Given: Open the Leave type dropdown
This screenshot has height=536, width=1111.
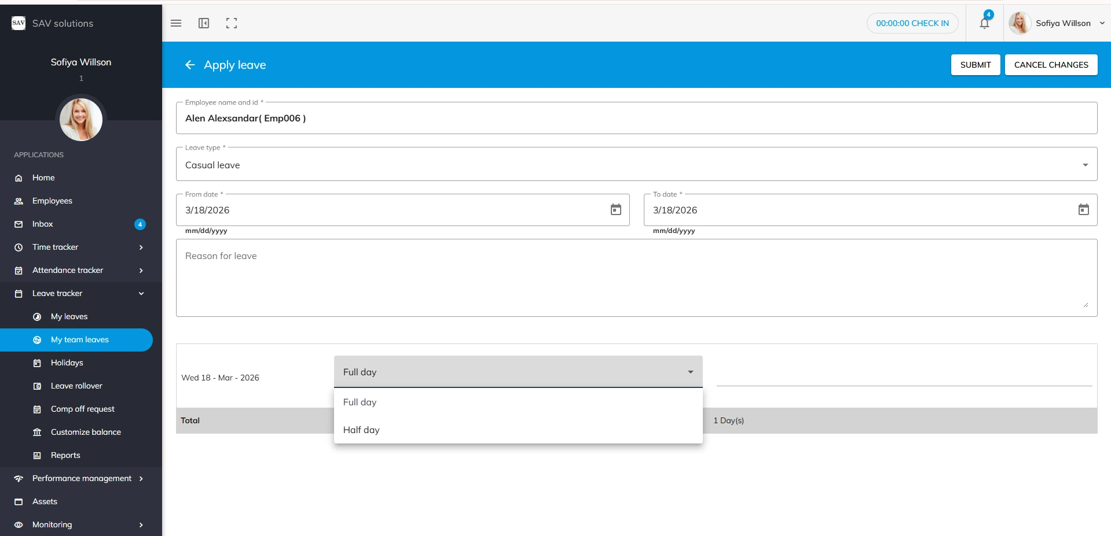Looking at the screenshot, I should [x=636, y=165].
